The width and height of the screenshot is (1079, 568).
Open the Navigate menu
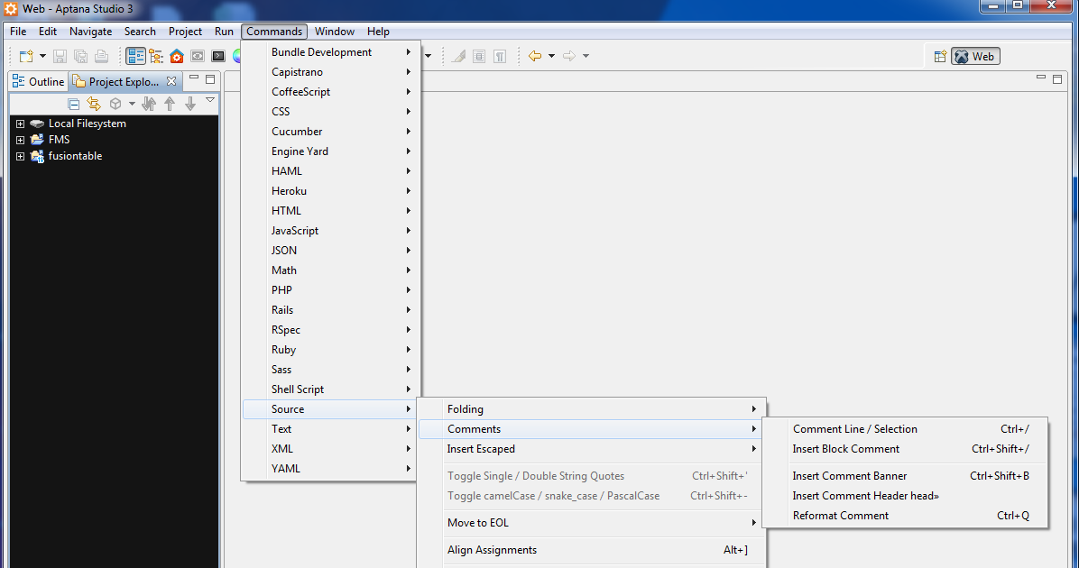tap(91, 32)
